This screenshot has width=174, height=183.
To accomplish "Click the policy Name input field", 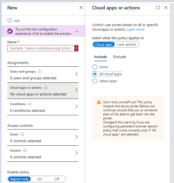I will 41,48.
